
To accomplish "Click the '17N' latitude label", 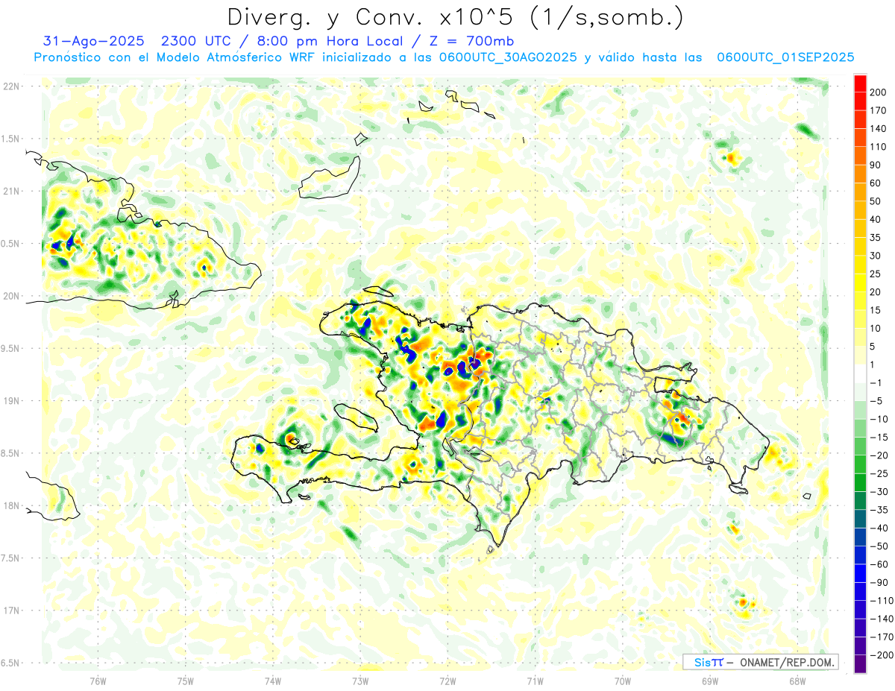I will (12, 610).
